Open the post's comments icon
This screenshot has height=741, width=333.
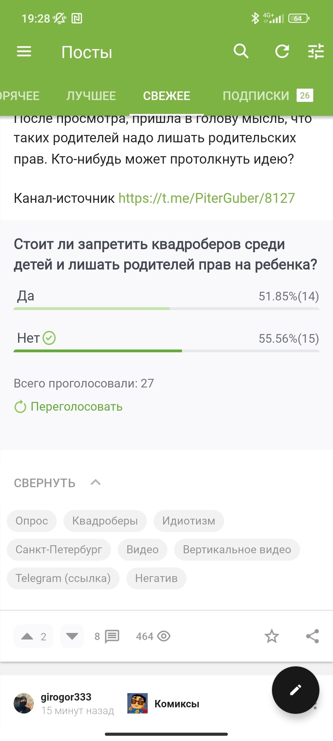coord(112,636)
